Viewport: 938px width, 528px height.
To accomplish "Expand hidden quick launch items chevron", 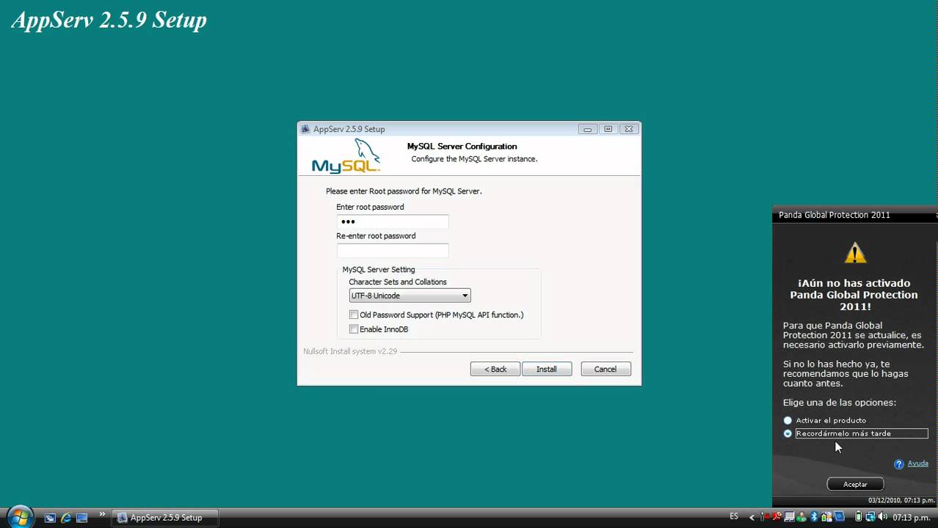I will 102,514.
